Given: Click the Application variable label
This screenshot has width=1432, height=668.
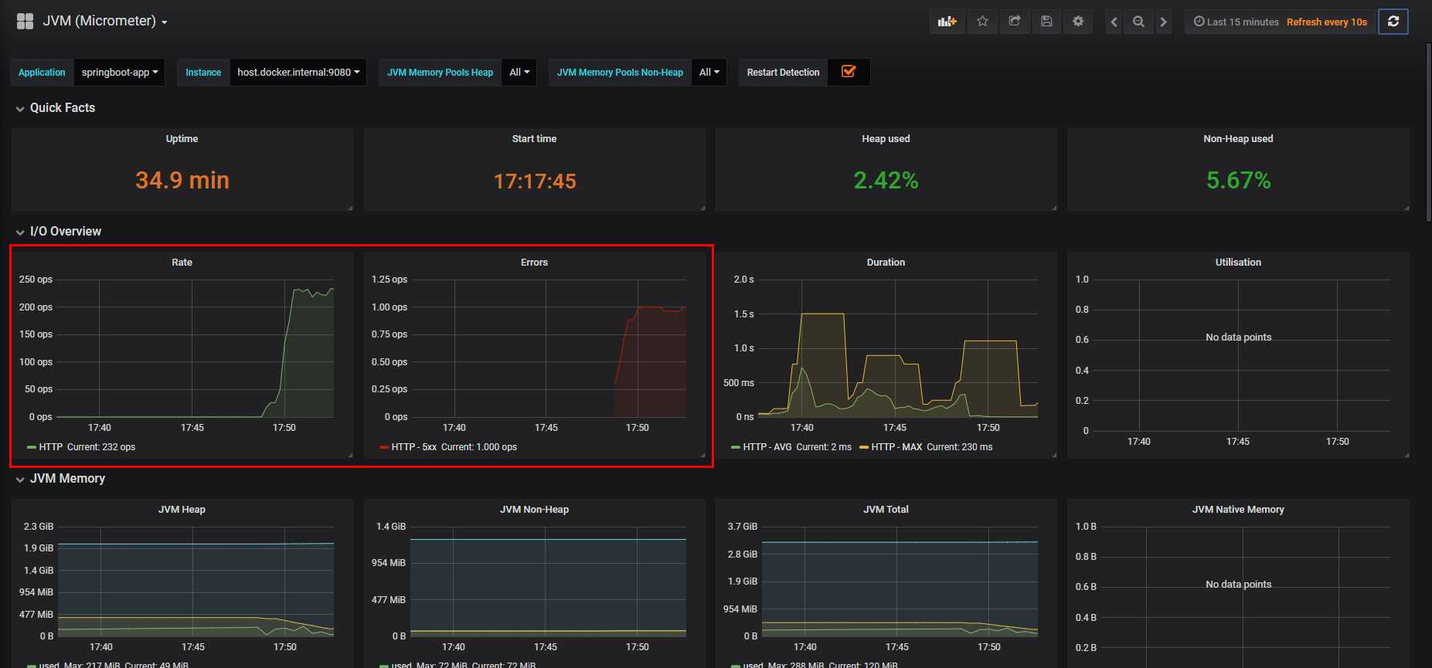Looking at the screenshot, I should [x=42, y=72].
